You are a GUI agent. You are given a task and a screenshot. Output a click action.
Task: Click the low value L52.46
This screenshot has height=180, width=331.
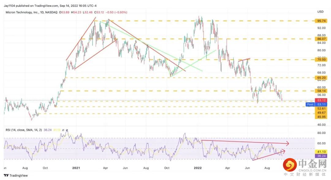[88, 13]
